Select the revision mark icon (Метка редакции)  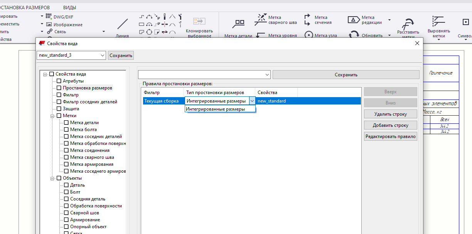(x=354, y=20)
